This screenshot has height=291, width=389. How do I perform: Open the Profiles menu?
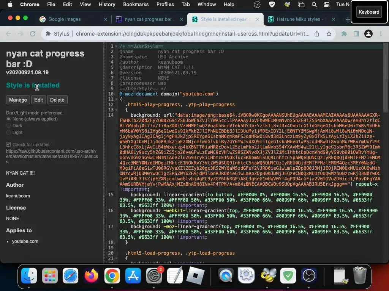pos(165,5)
